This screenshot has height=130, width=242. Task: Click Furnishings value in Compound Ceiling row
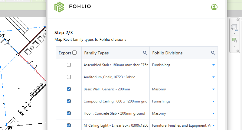click(161, 101)
